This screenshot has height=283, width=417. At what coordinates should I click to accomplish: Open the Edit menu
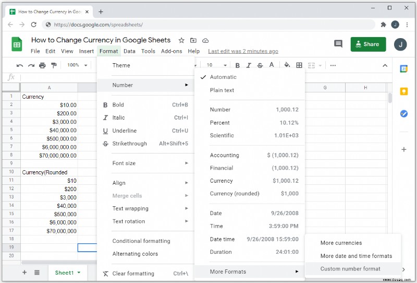point(50,51)
